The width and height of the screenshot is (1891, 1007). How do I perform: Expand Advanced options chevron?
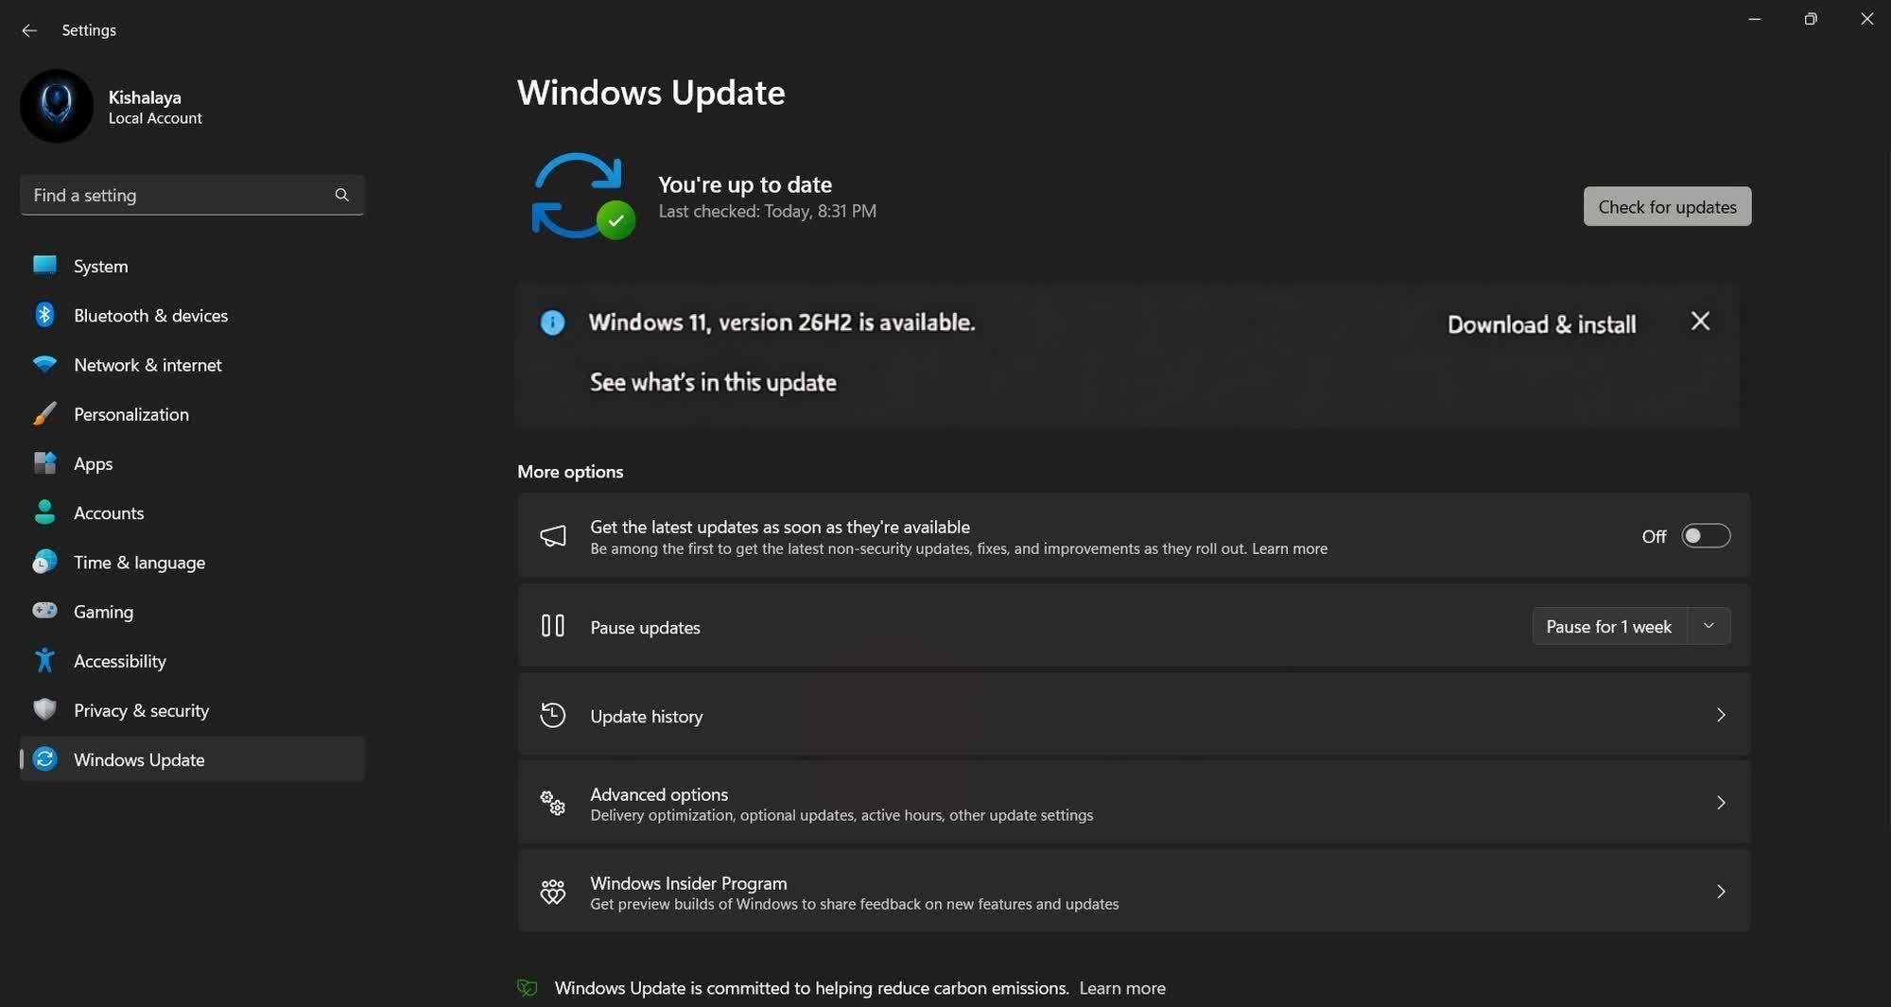[x=1721, y=803]
